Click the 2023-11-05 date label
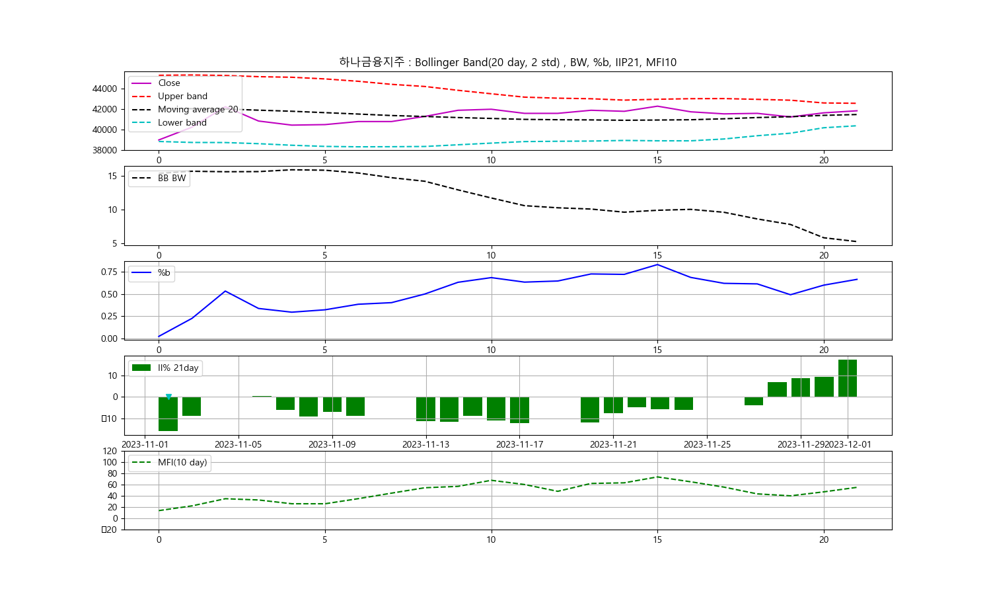The image size is (991, 595). 239,444
